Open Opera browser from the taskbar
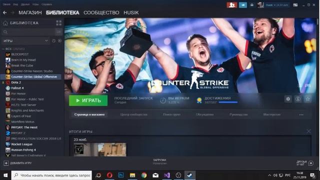Viewport: 320px width, 180px height. tap(109, 175)
